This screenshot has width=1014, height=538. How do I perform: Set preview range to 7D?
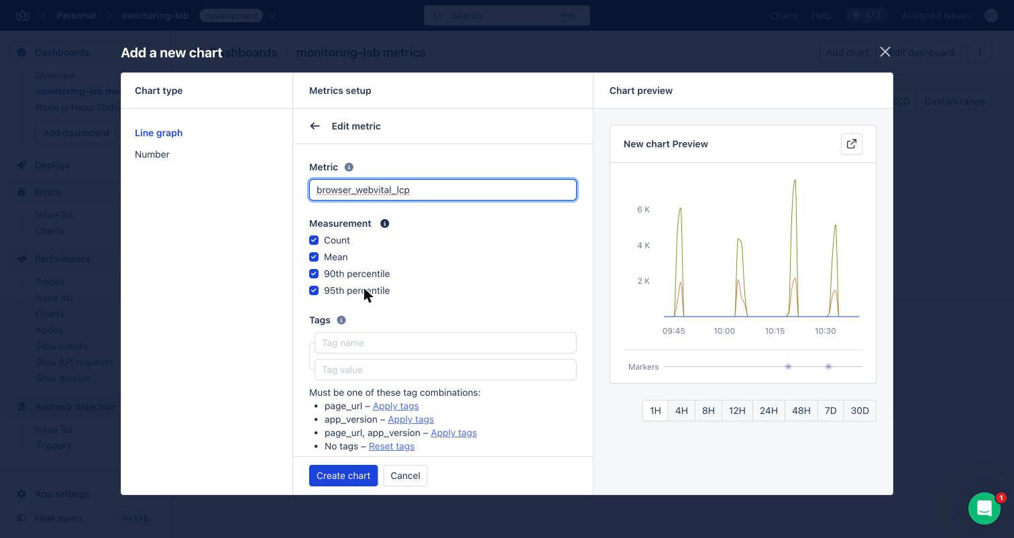point(830,411)
